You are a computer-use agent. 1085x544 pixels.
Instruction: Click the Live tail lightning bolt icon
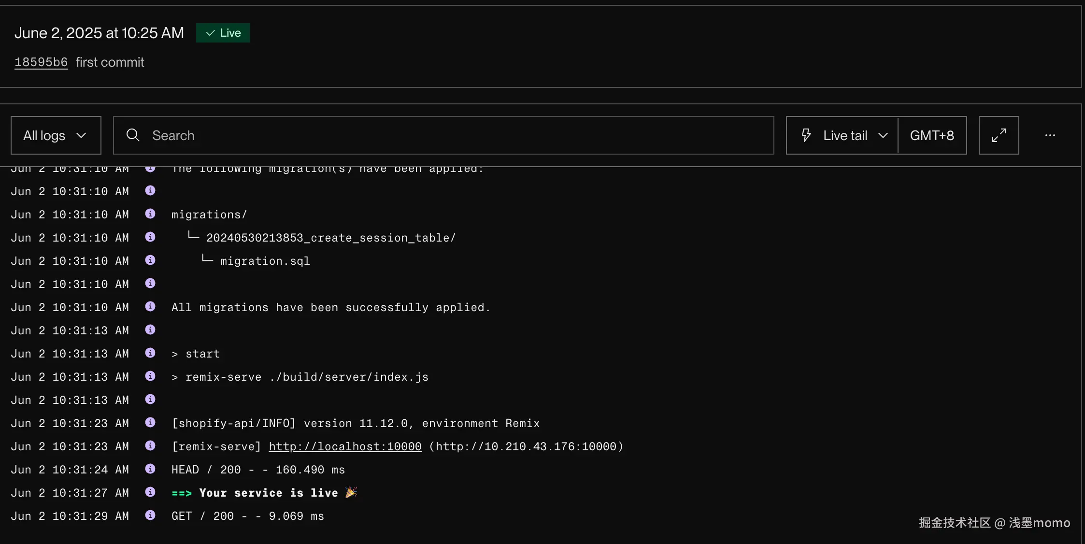click(806, 135)
